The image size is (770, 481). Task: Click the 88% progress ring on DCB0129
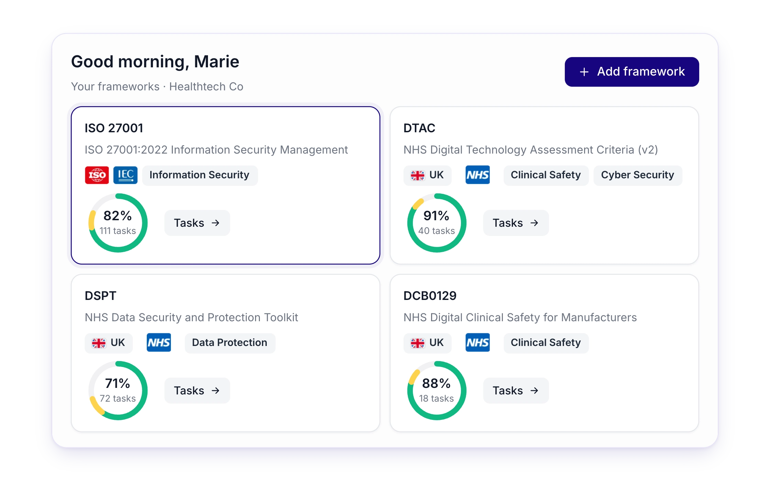437,391
